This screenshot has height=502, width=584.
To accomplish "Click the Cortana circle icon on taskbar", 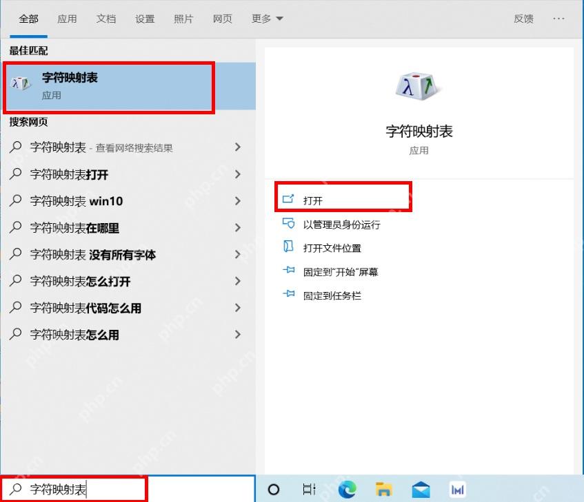I will click(274, 490).
